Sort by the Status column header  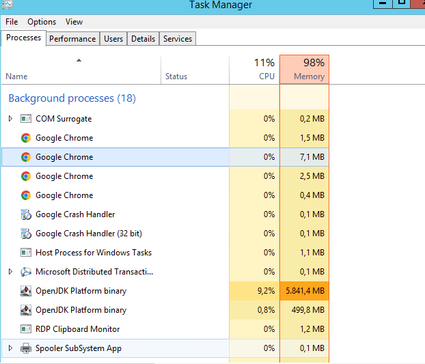tap(195, 70)
